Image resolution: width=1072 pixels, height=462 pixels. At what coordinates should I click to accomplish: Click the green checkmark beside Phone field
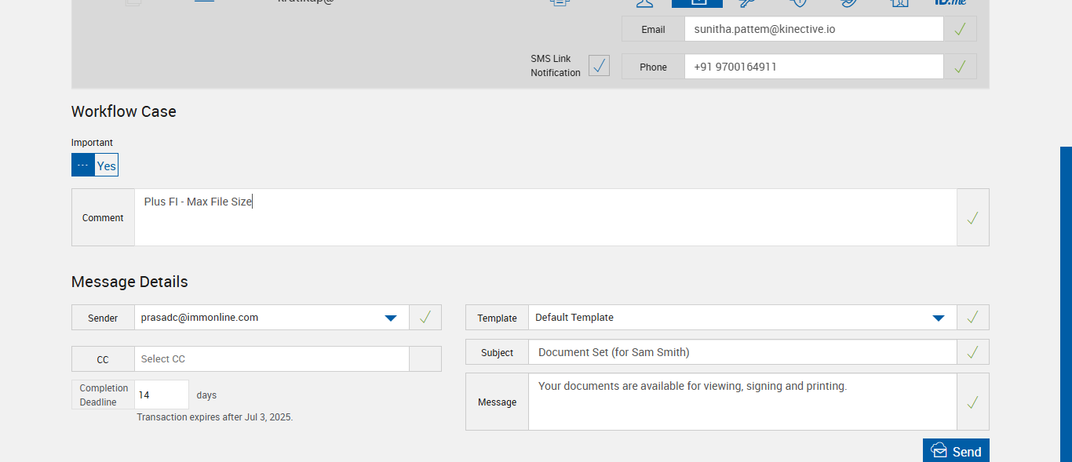pos(960,67)
